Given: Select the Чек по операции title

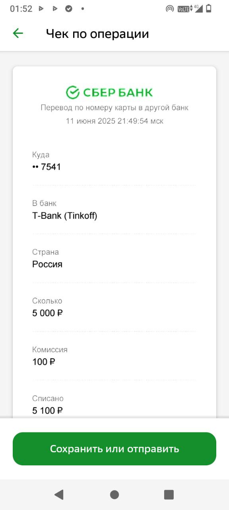Looking at the screenshot, I should [97, 34].
